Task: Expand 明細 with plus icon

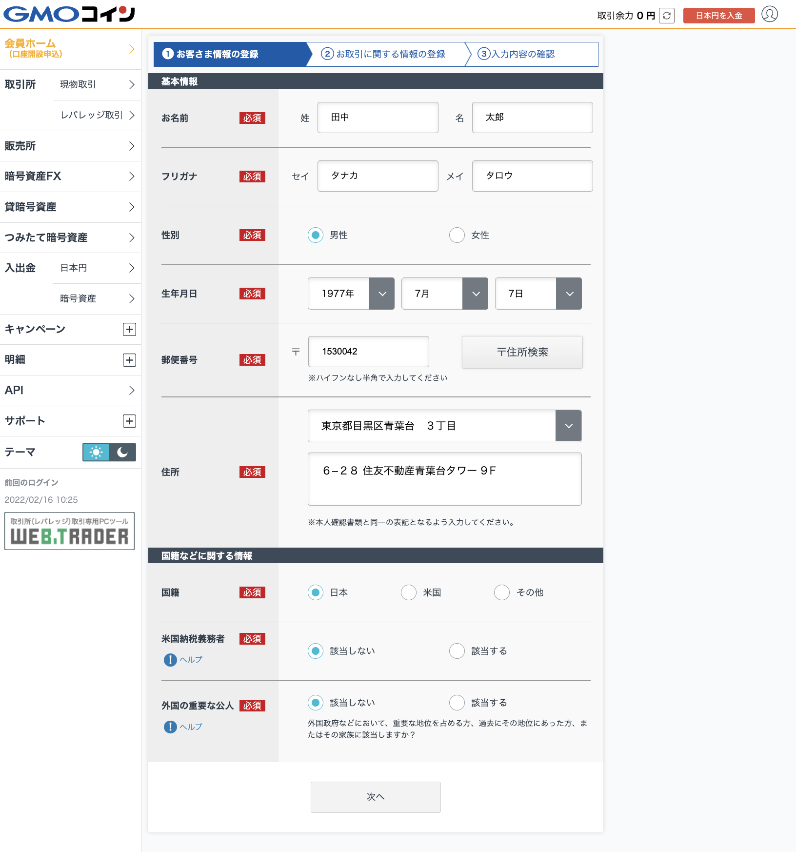Action: pos(129,360)
